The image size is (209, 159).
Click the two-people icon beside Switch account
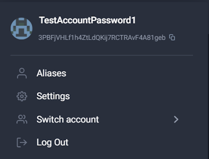pyautogui.click(x=22, y=119)
